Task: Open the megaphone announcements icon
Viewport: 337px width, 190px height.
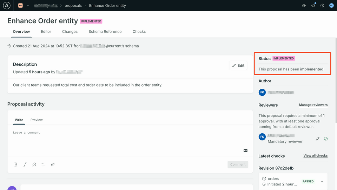Action: click(313, 6)
